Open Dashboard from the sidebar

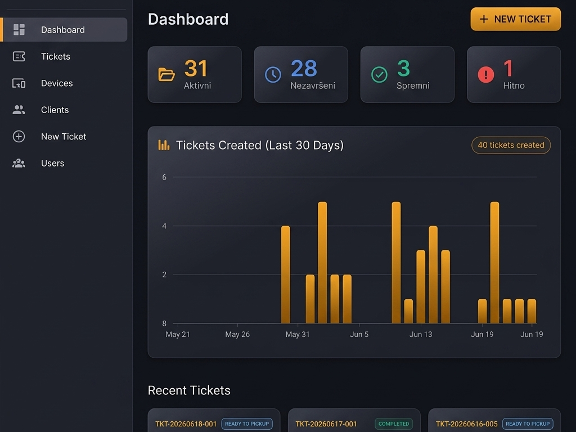pos(64,30)
